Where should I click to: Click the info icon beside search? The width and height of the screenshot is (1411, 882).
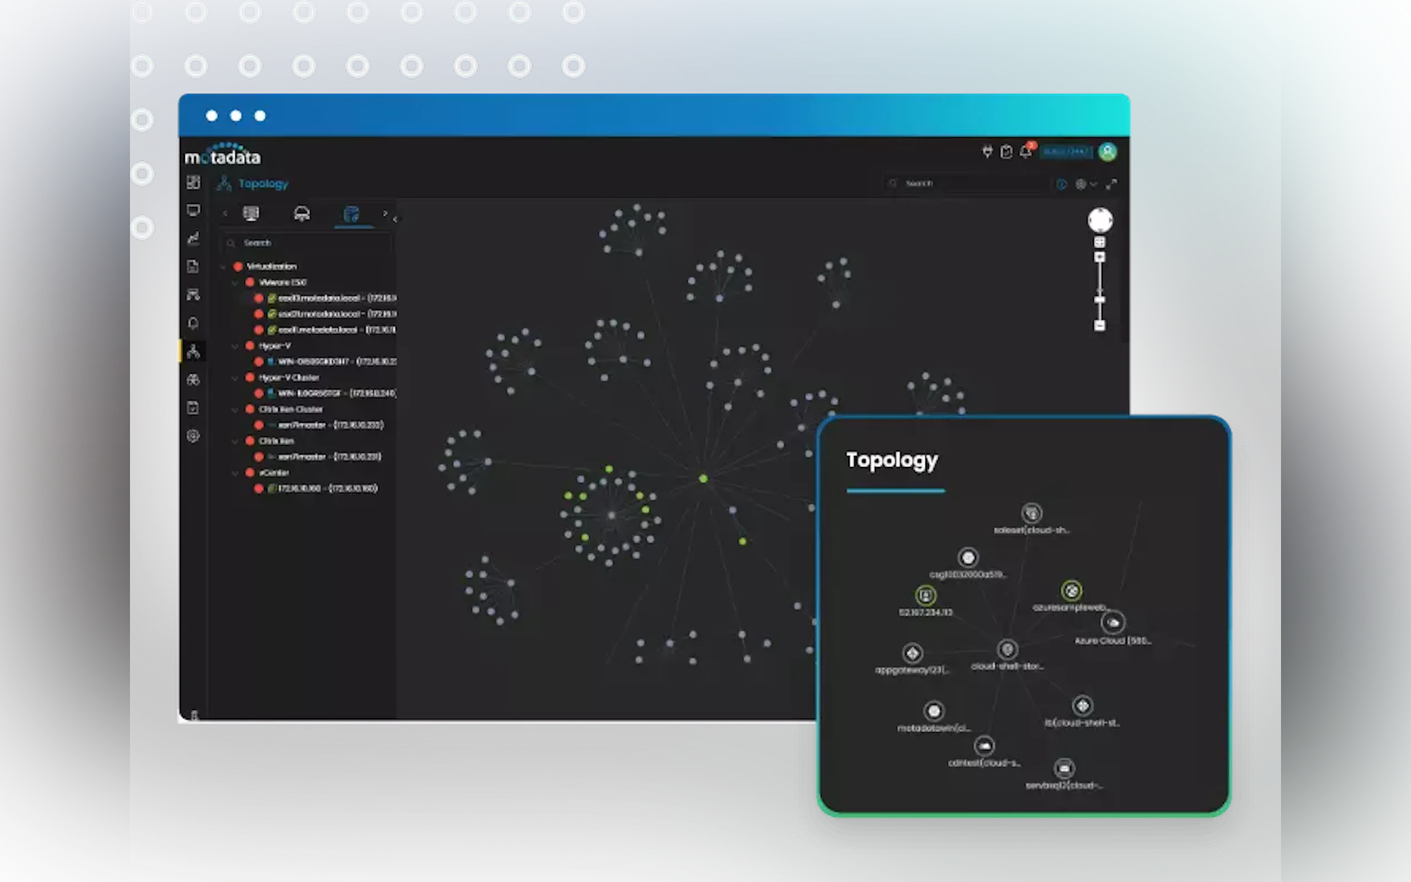click(x=1061, y=184)
